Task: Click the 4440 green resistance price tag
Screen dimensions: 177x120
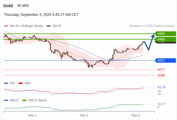Action: click(165, 39)
